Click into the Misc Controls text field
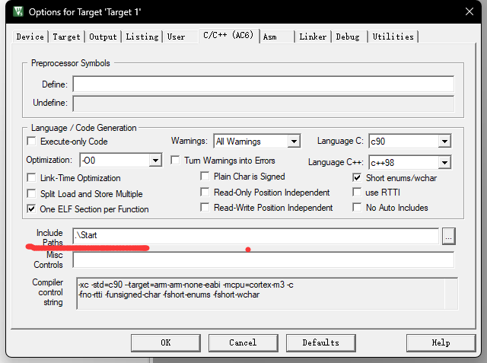 (x=263, y=260)
